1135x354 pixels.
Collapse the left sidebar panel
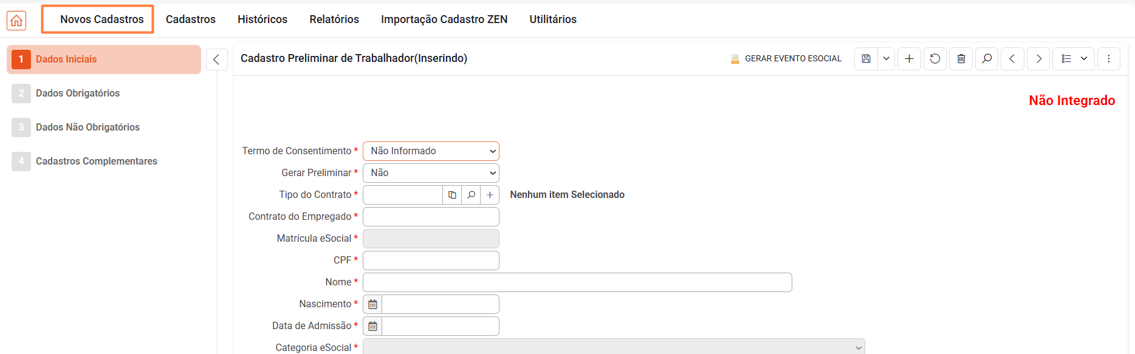tap(216, 60)
